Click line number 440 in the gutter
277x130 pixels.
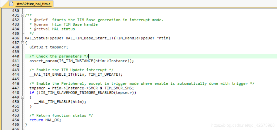pos(16,56)
